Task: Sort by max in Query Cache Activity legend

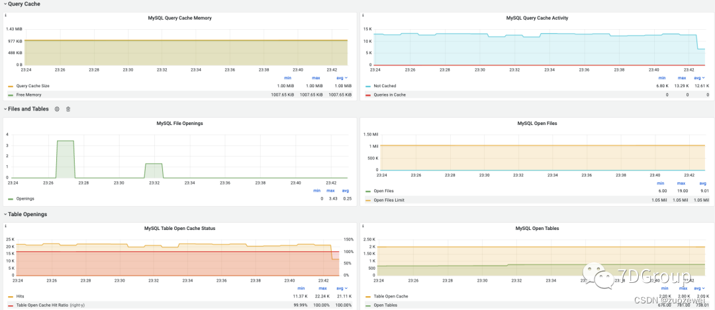Action: pos(681,78)
